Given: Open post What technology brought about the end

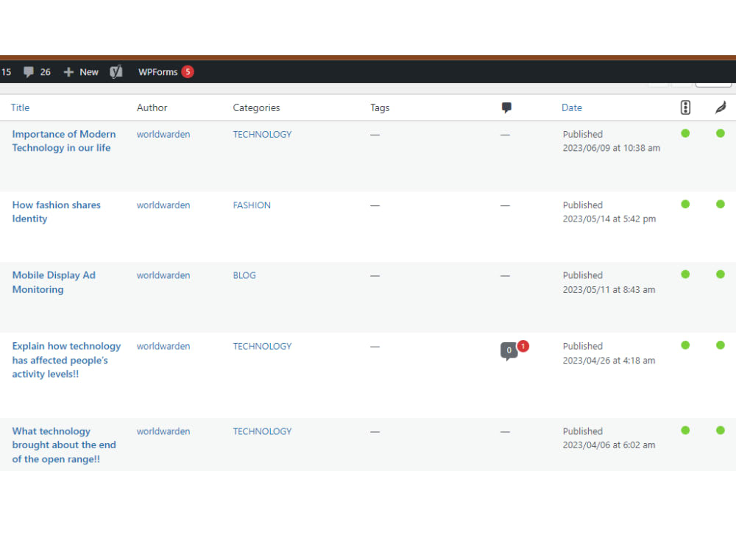Looking at the screenshot, I should pos(64,445).
